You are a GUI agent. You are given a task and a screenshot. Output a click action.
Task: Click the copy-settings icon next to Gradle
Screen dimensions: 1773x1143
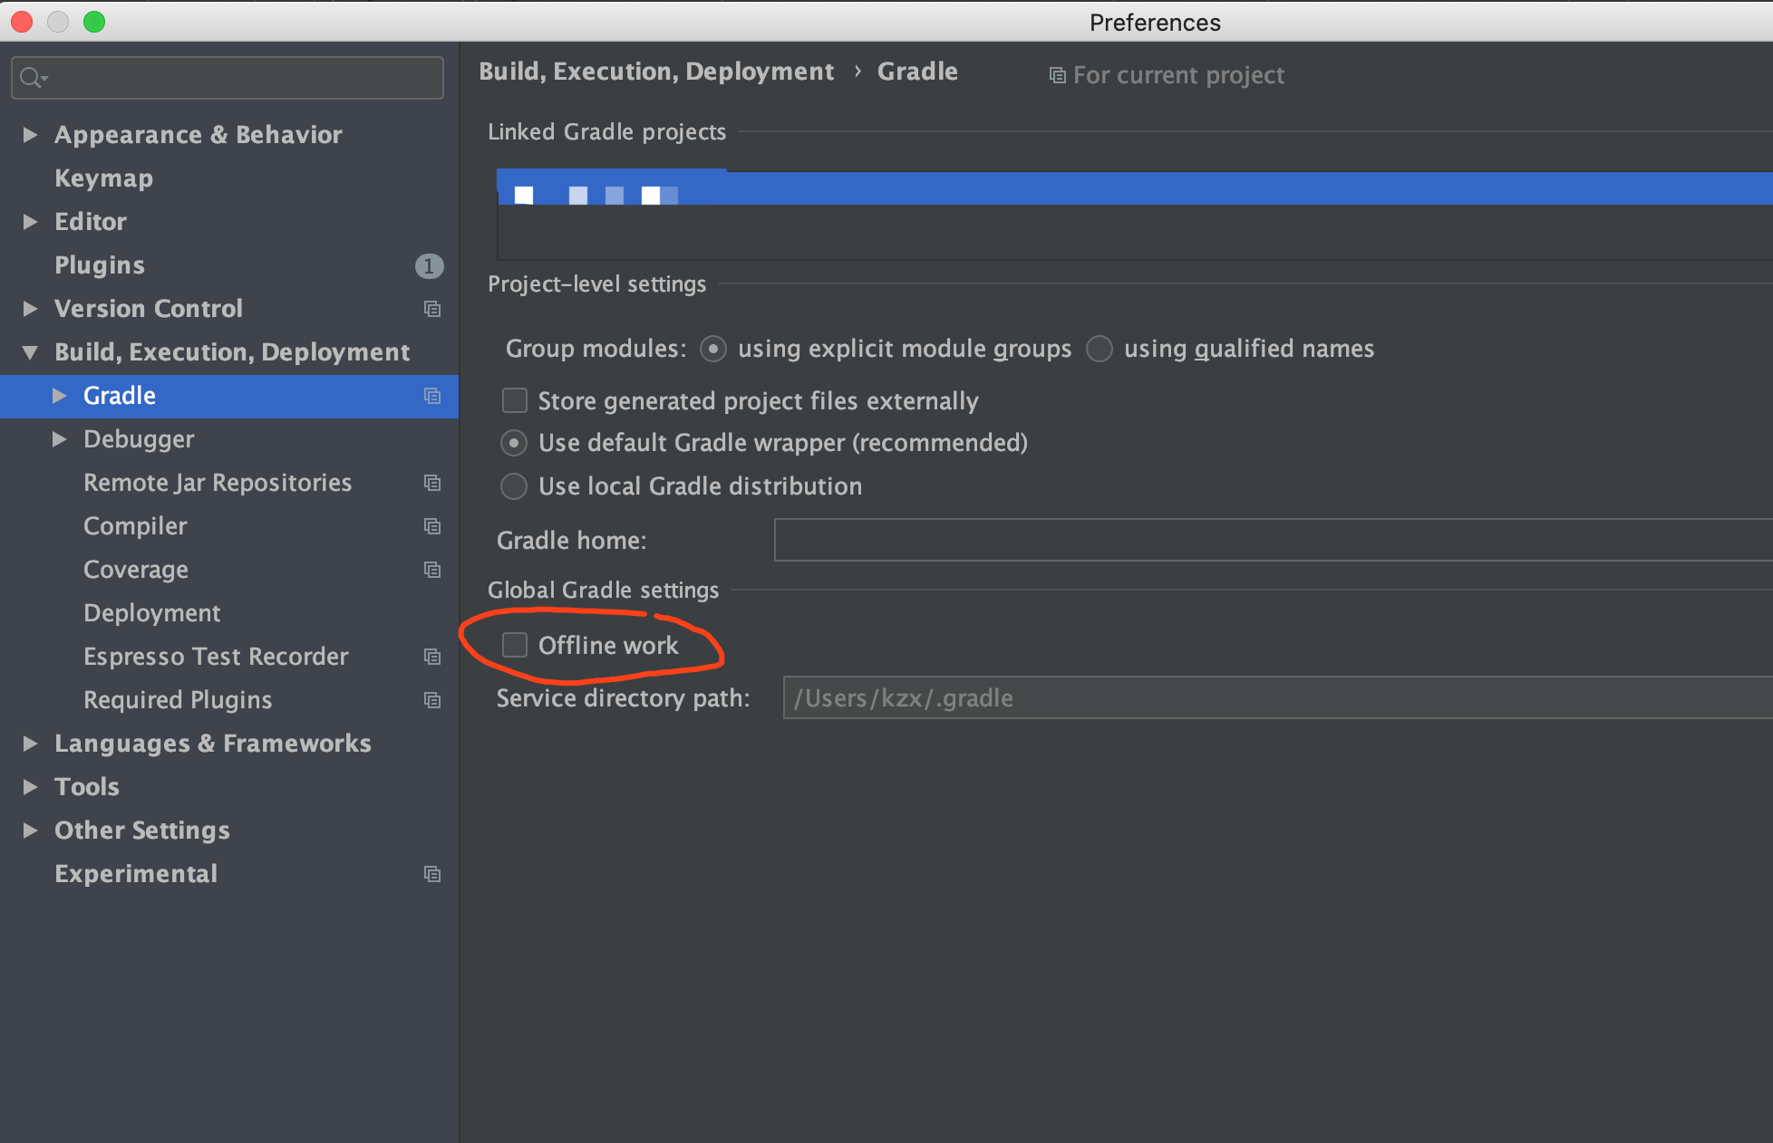432,397
